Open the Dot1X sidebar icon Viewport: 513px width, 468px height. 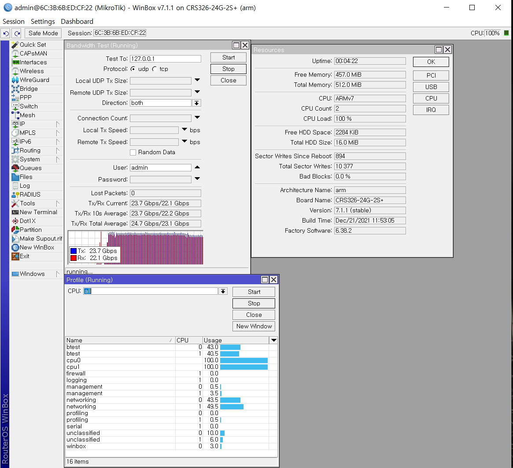tap(15, 221)
